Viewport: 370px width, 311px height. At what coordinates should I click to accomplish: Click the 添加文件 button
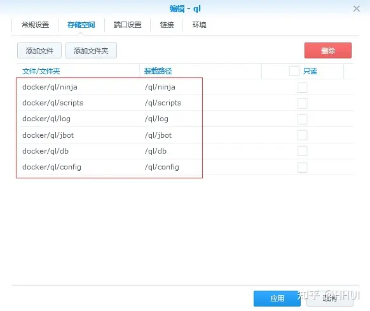tap(39, 50)
